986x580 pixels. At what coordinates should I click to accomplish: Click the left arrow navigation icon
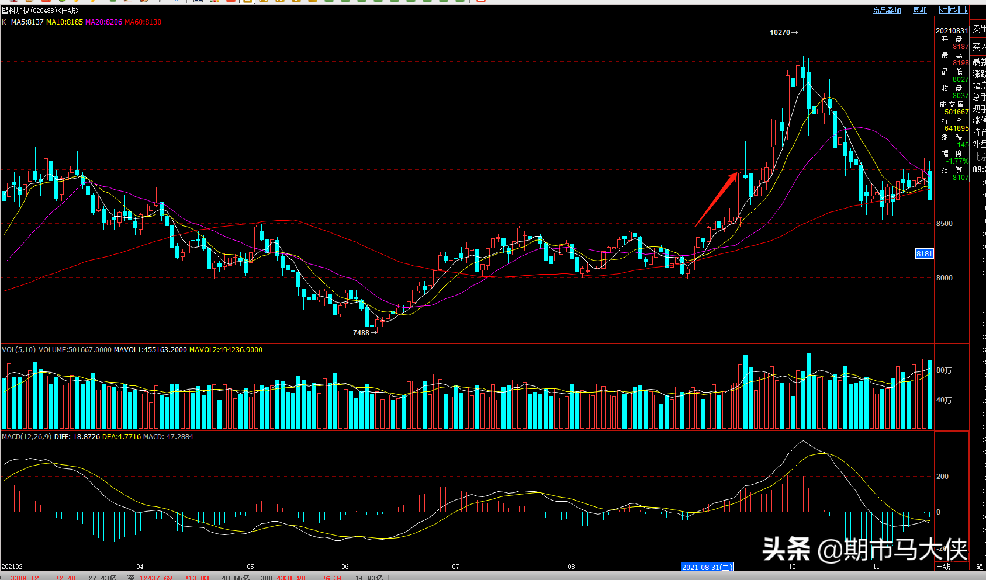(944, 10)
